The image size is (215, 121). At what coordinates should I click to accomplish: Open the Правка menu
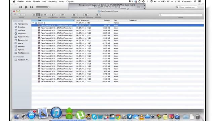tap(37, 1)
